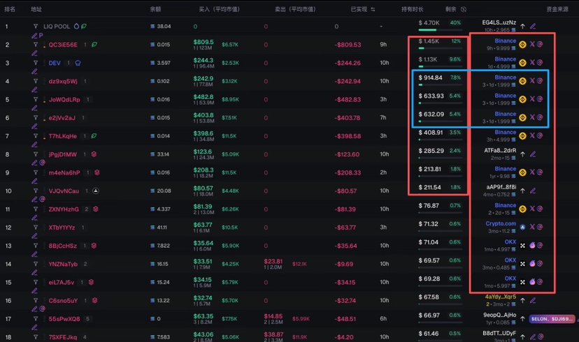Click the realized value -$809.53

(x=348, y=45)
